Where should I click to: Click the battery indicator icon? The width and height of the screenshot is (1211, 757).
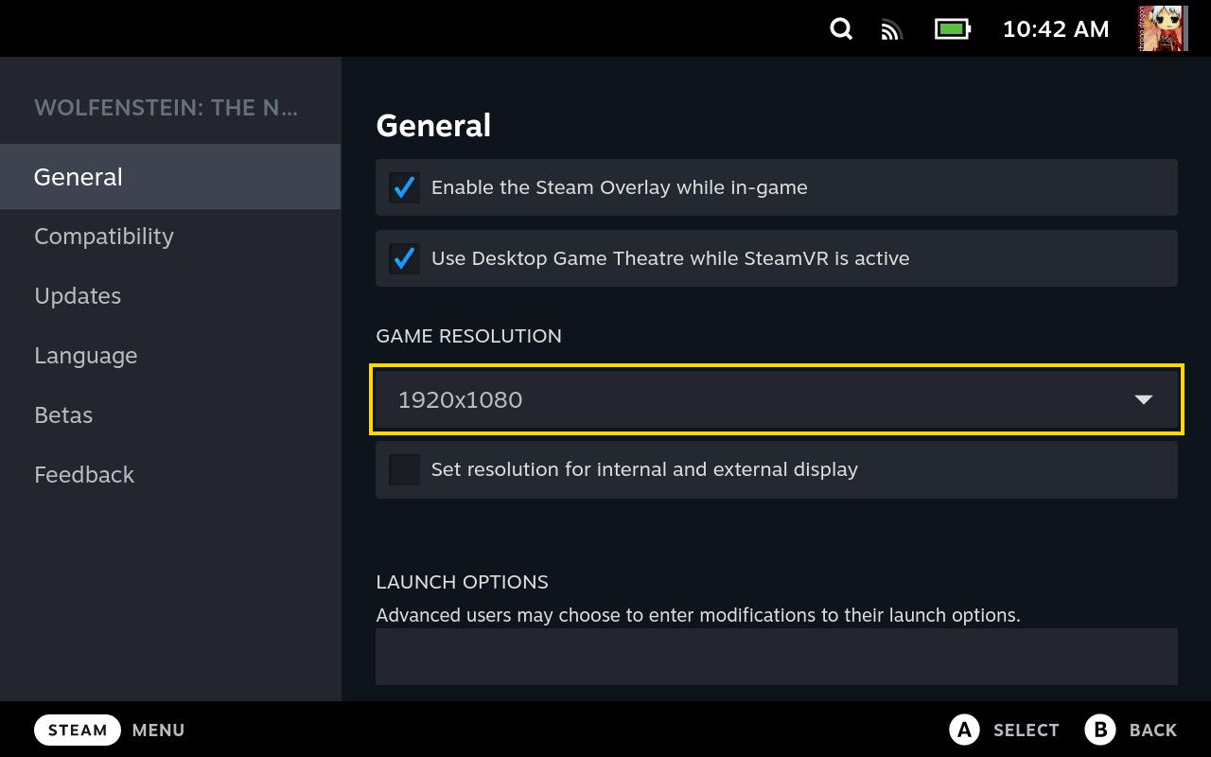coord(953,29)
